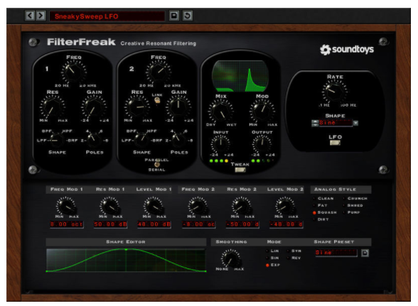
Task: Adjust the Output level knob
Action: [262, 144]
